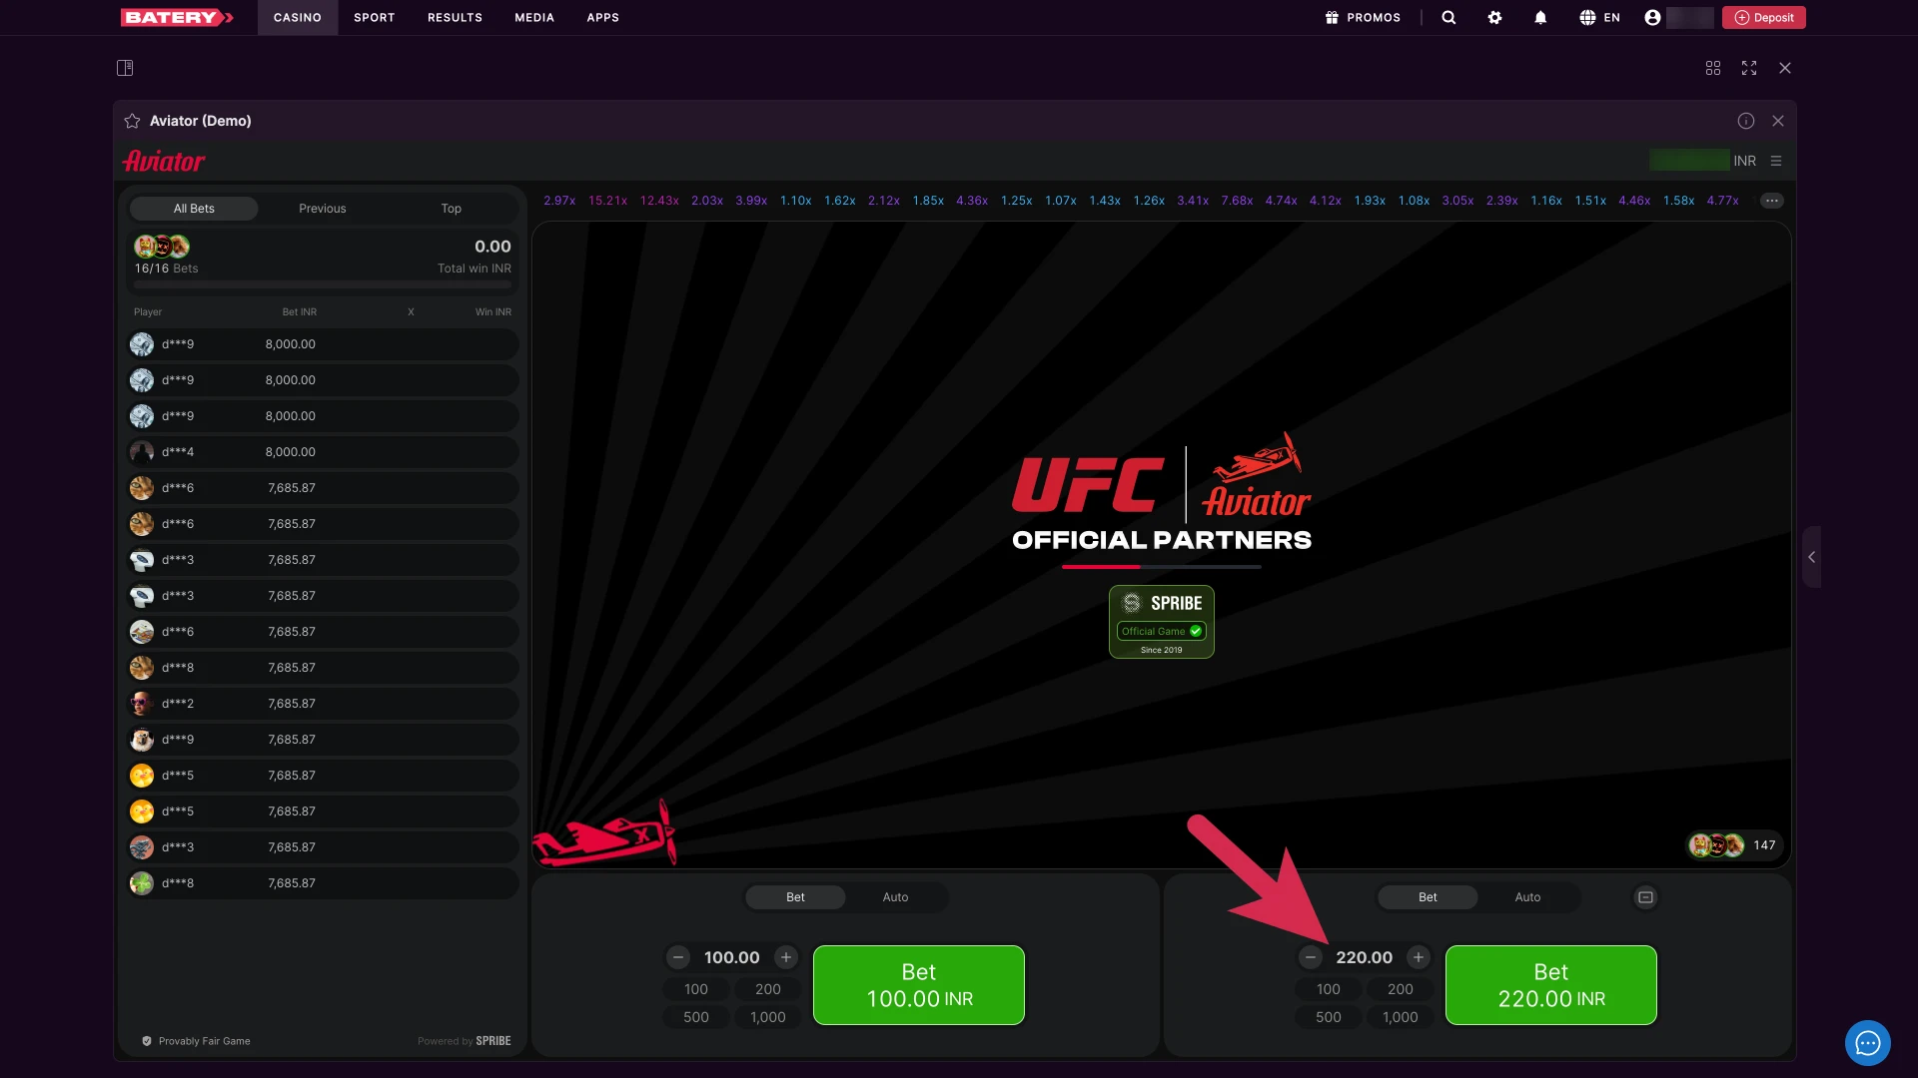Open the Results section
This screenshot has height=1078, width=1918.
(x=455, y=17)
